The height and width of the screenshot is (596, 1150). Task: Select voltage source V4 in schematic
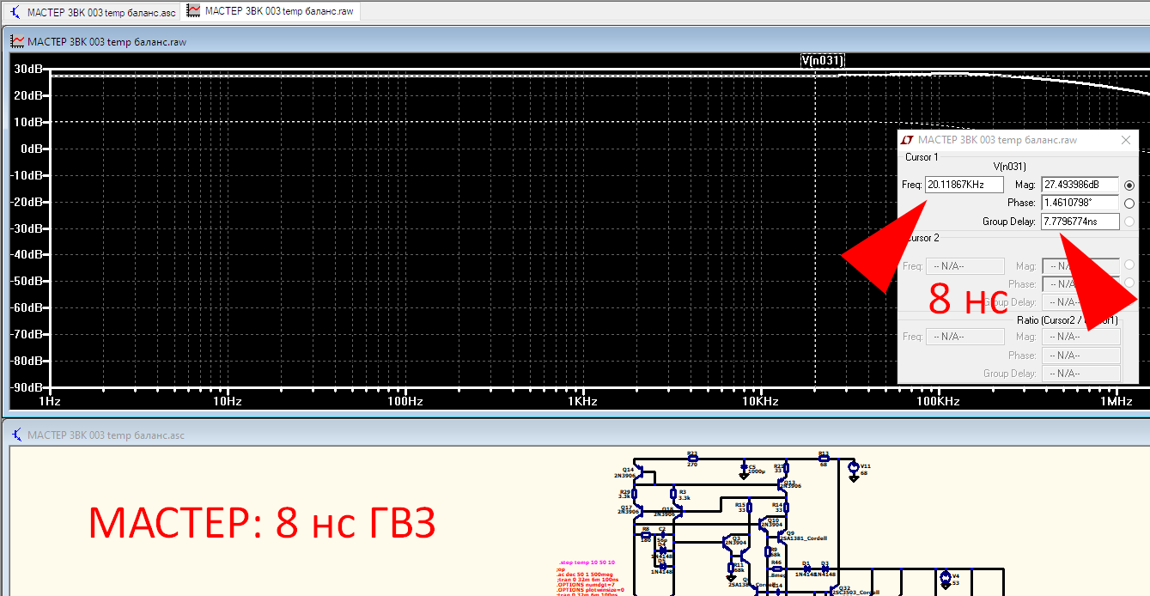coord(946,577)
